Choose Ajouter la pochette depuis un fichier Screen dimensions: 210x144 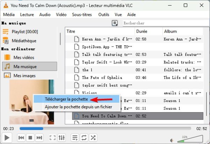pos(76,107)
